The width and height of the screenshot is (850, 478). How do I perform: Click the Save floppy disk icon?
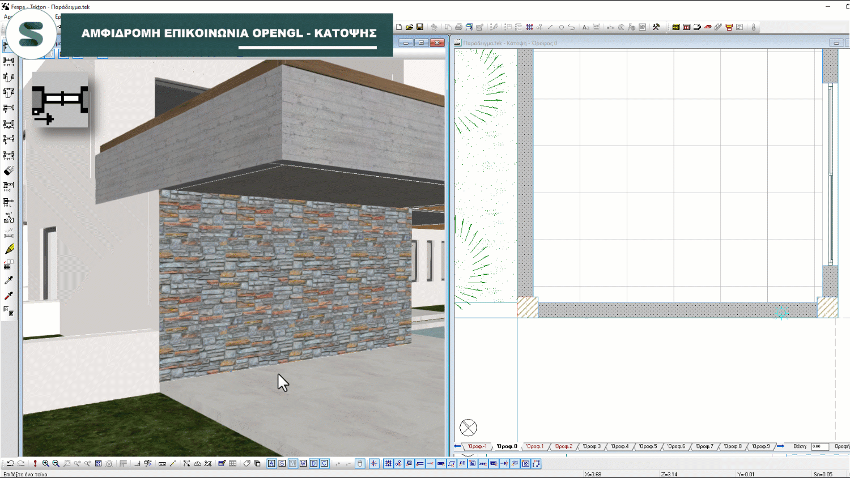pyautogui.click(x=420, y=27)
